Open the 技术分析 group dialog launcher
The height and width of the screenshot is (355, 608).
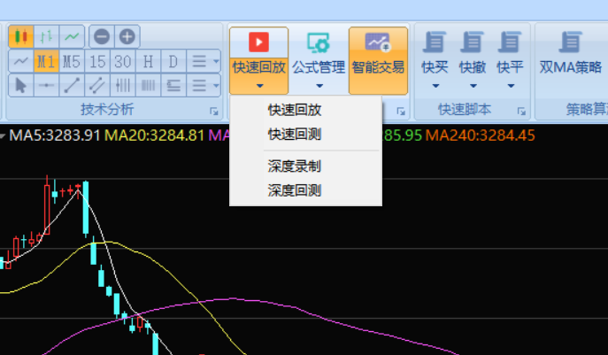(x=214, y=112)
